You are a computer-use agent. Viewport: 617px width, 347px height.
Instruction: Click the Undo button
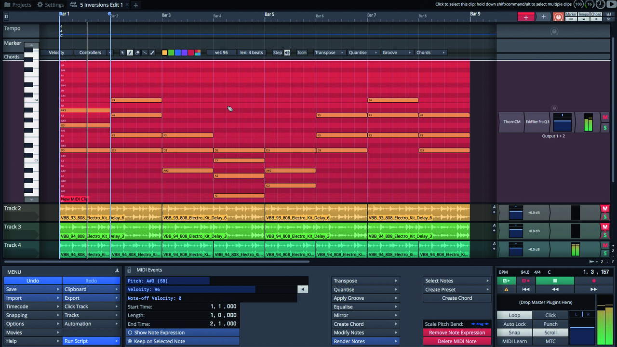(33, 280)
